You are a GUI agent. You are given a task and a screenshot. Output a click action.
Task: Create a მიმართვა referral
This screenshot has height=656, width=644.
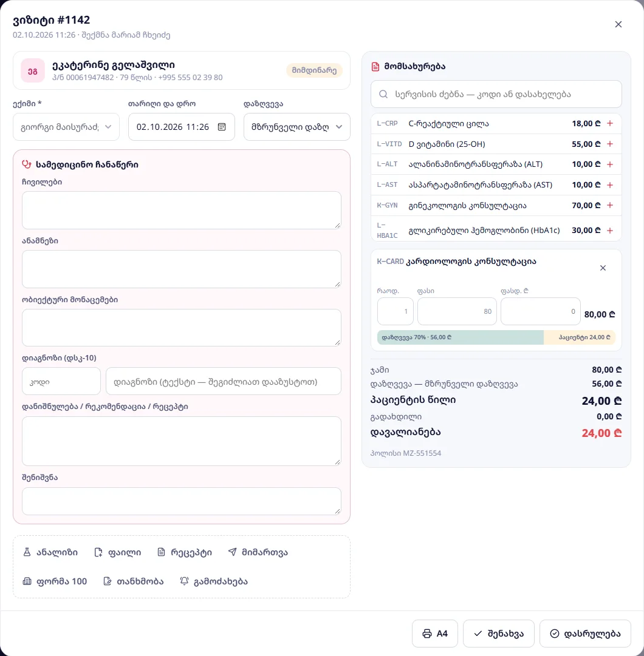(x=258, y=552)
